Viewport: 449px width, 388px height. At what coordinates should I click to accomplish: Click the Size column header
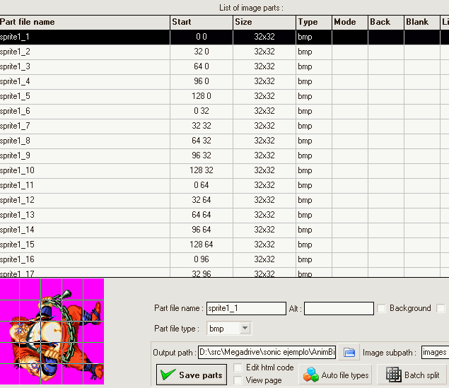[x=264, y=22]
